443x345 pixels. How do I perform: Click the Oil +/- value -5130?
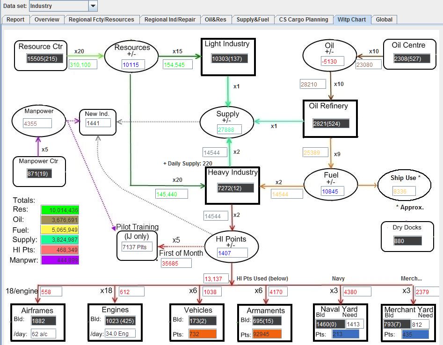333,61
